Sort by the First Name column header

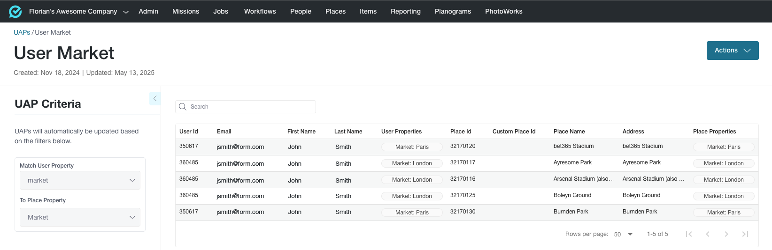pos(301,132)
